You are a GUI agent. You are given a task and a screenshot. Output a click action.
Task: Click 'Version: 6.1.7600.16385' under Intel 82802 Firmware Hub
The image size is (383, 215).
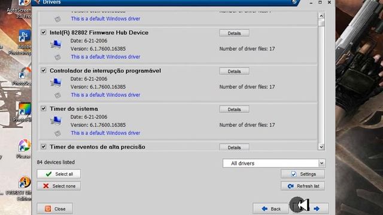[98, 49]
